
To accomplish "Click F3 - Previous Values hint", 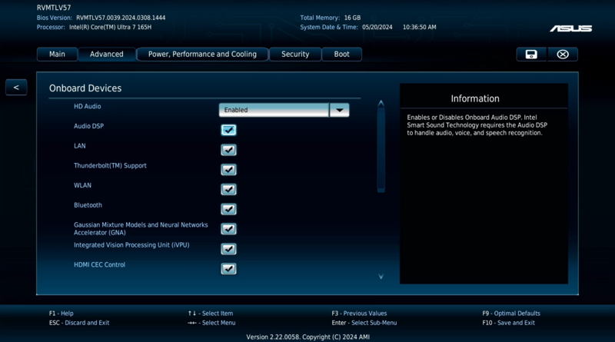I will point(359,314).
